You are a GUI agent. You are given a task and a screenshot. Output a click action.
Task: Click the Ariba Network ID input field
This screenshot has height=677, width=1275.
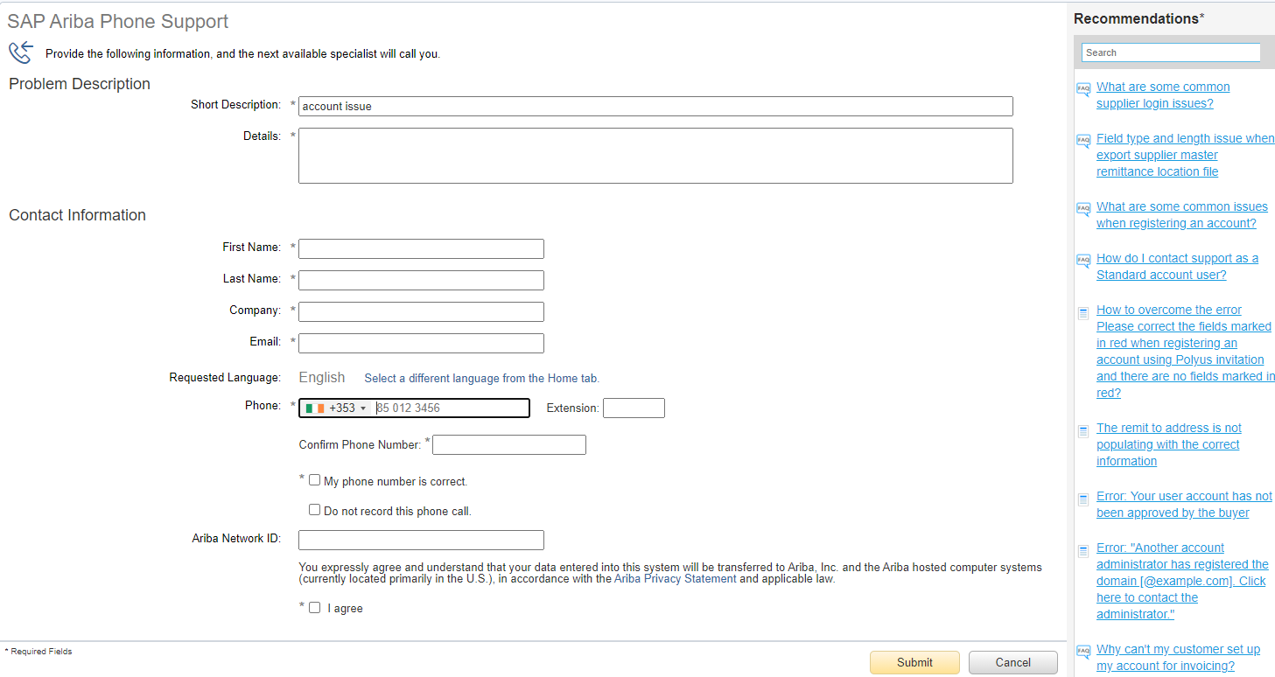point(421,540)
